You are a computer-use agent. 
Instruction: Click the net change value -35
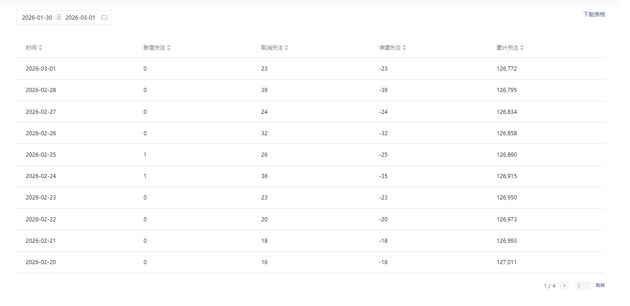tap(383, 176)
